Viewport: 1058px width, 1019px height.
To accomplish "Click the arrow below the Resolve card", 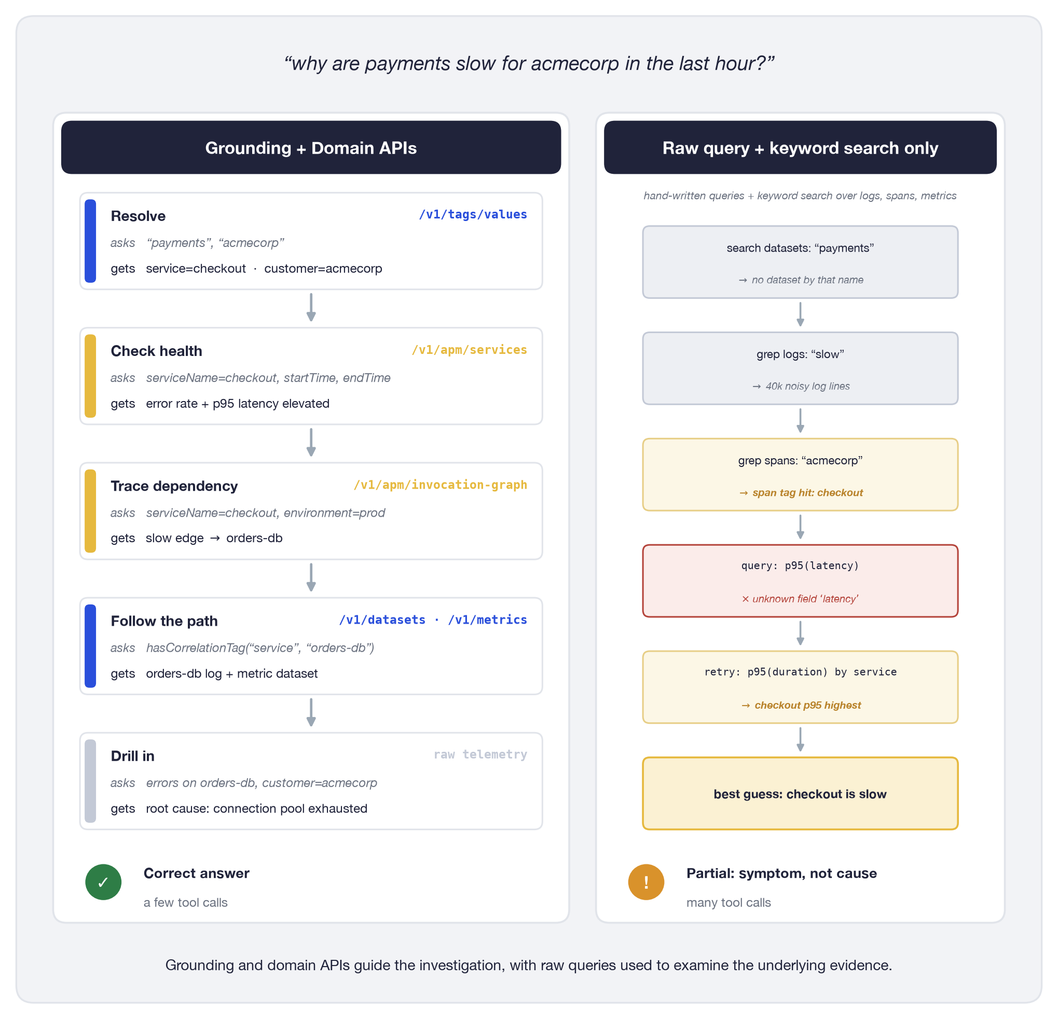I will [x=311, y=308].
